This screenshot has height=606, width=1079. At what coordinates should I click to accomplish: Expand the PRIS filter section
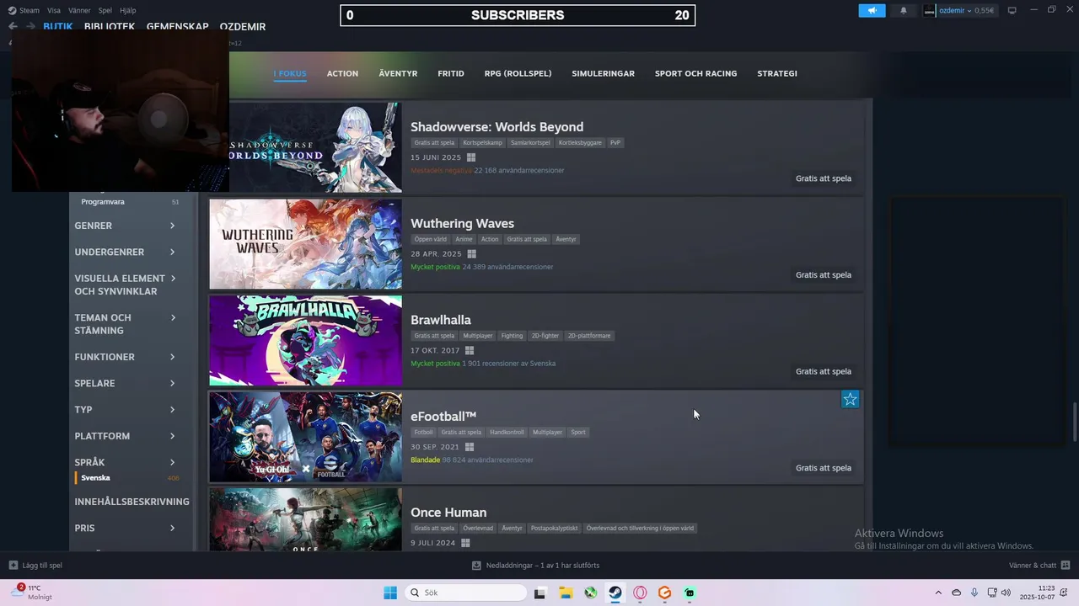[x=126, y=528]
